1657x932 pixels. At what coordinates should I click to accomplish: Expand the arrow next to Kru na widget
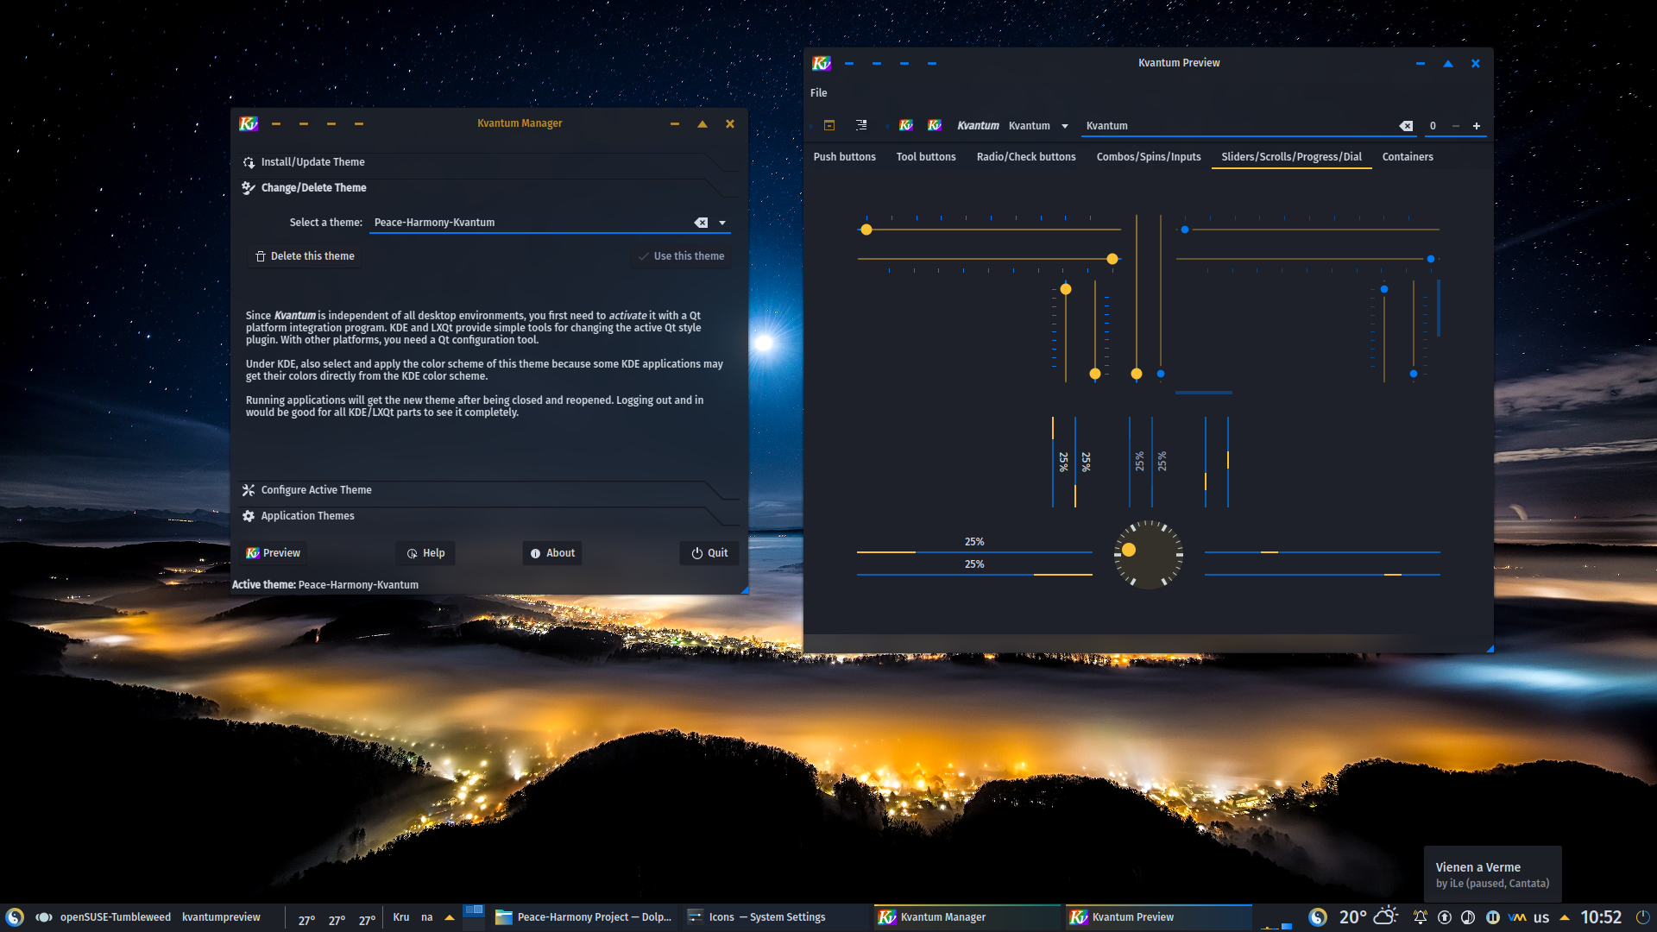pos(450,917)
